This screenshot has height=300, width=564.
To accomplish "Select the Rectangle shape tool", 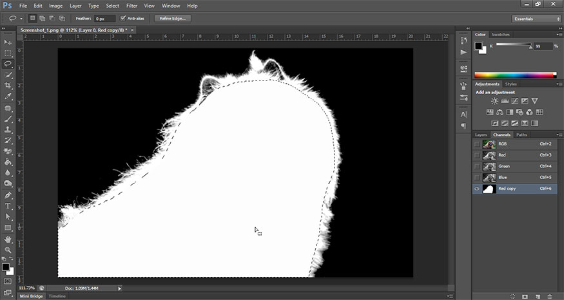I will 8,228.
